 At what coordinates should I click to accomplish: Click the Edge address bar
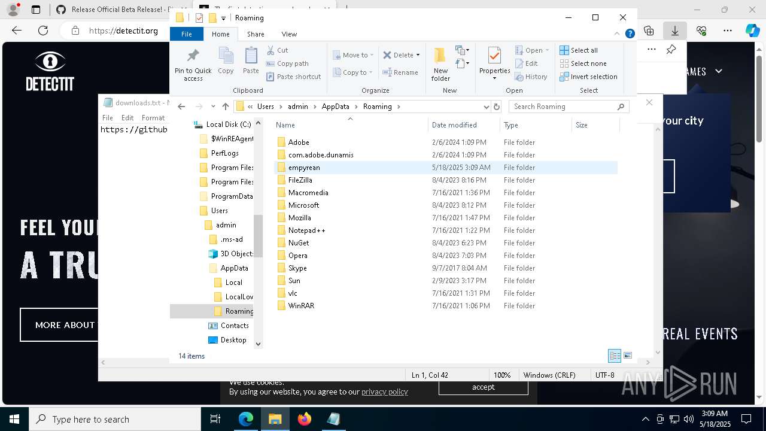[123, 31]
